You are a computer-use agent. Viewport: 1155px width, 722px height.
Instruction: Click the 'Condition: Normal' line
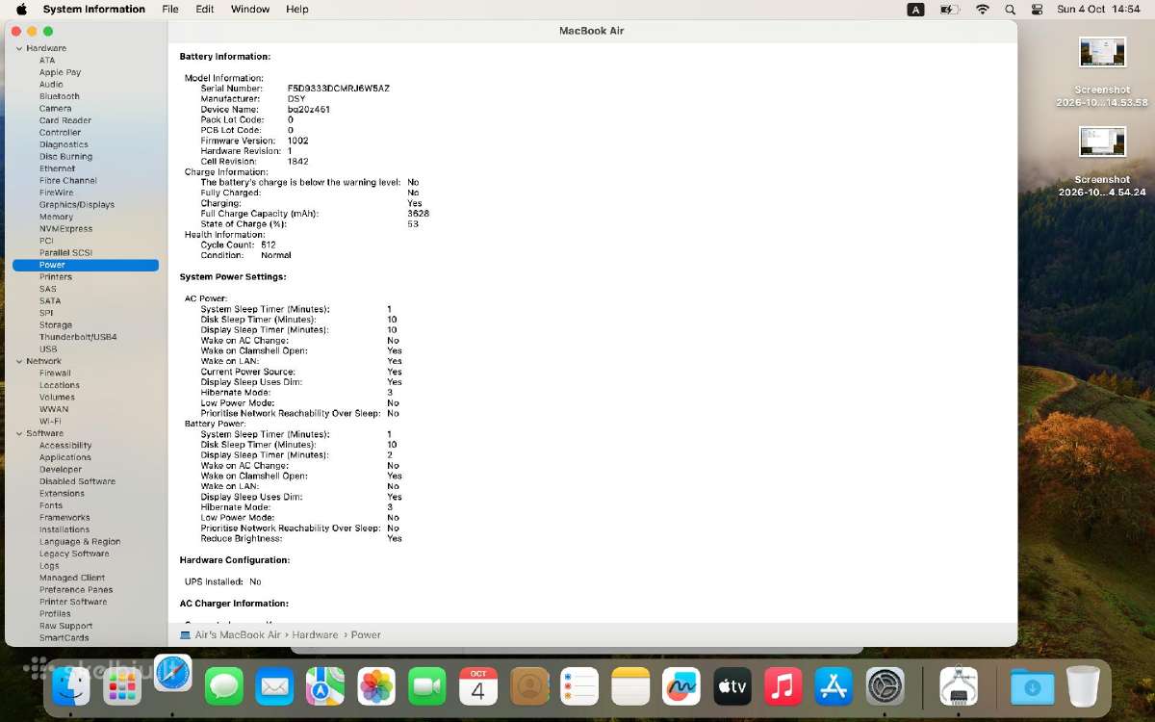[x=245, y=255]
